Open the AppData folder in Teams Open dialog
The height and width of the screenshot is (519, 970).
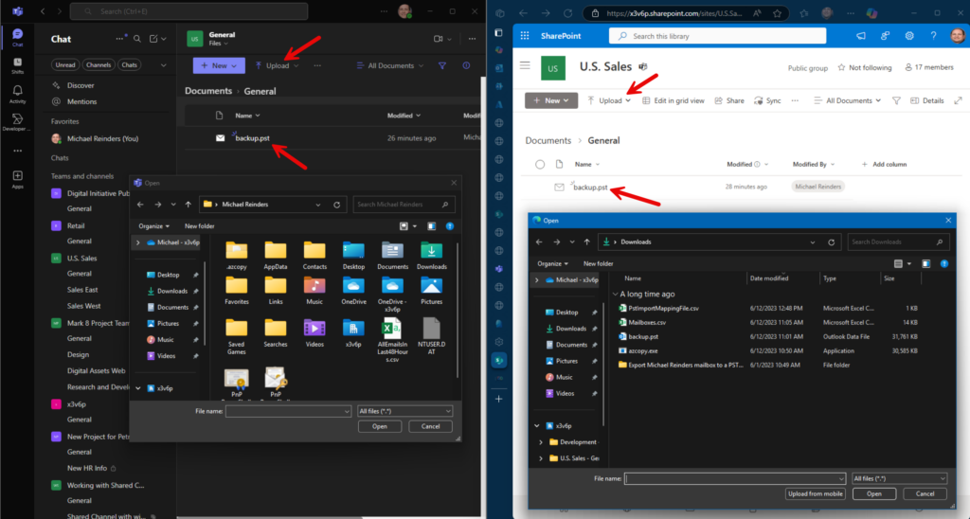(x=276, y=255)
